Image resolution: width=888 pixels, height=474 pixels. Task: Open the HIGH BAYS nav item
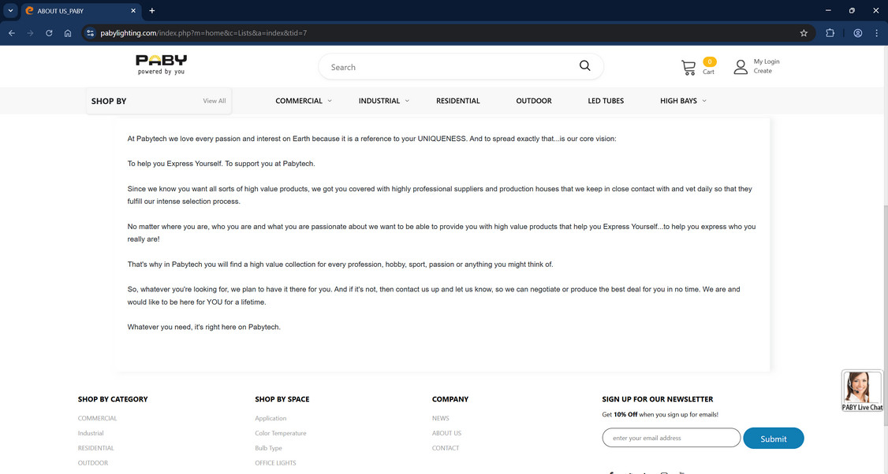coord(678,101)
